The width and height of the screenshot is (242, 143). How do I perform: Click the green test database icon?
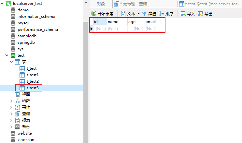(13, 55)
